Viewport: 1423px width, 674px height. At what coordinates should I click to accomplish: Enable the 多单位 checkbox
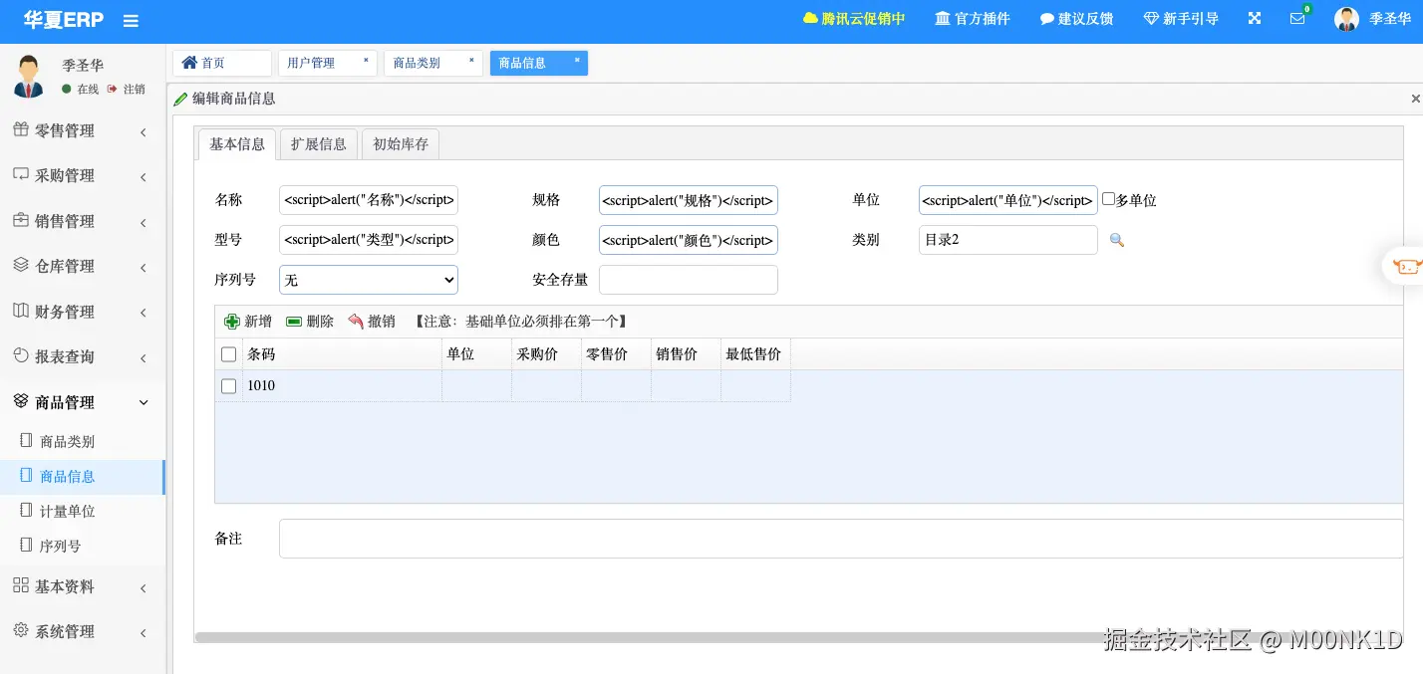(1107, 199)
